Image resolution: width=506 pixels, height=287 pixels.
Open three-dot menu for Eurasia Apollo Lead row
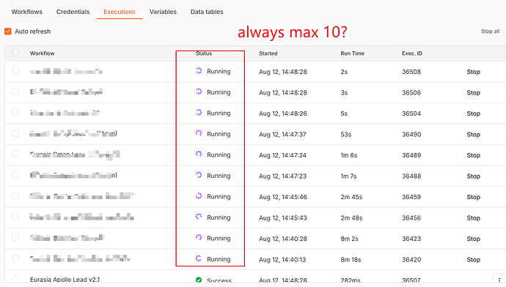click(499, 280)
